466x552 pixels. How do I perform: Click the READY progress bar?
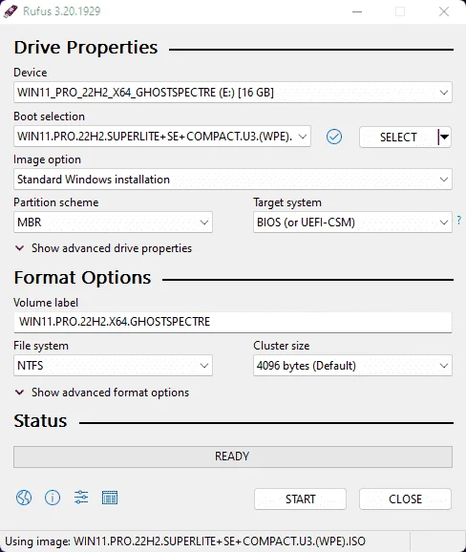[x=233, y=456]
